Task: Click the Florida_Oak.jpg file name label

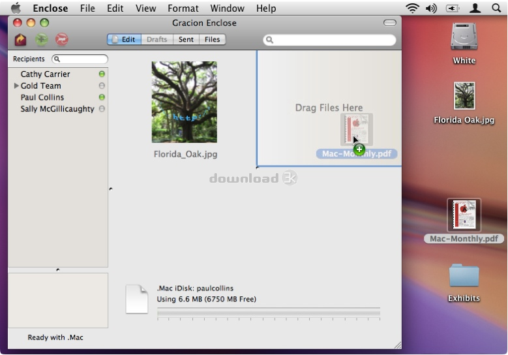Action: click(185, 154)
